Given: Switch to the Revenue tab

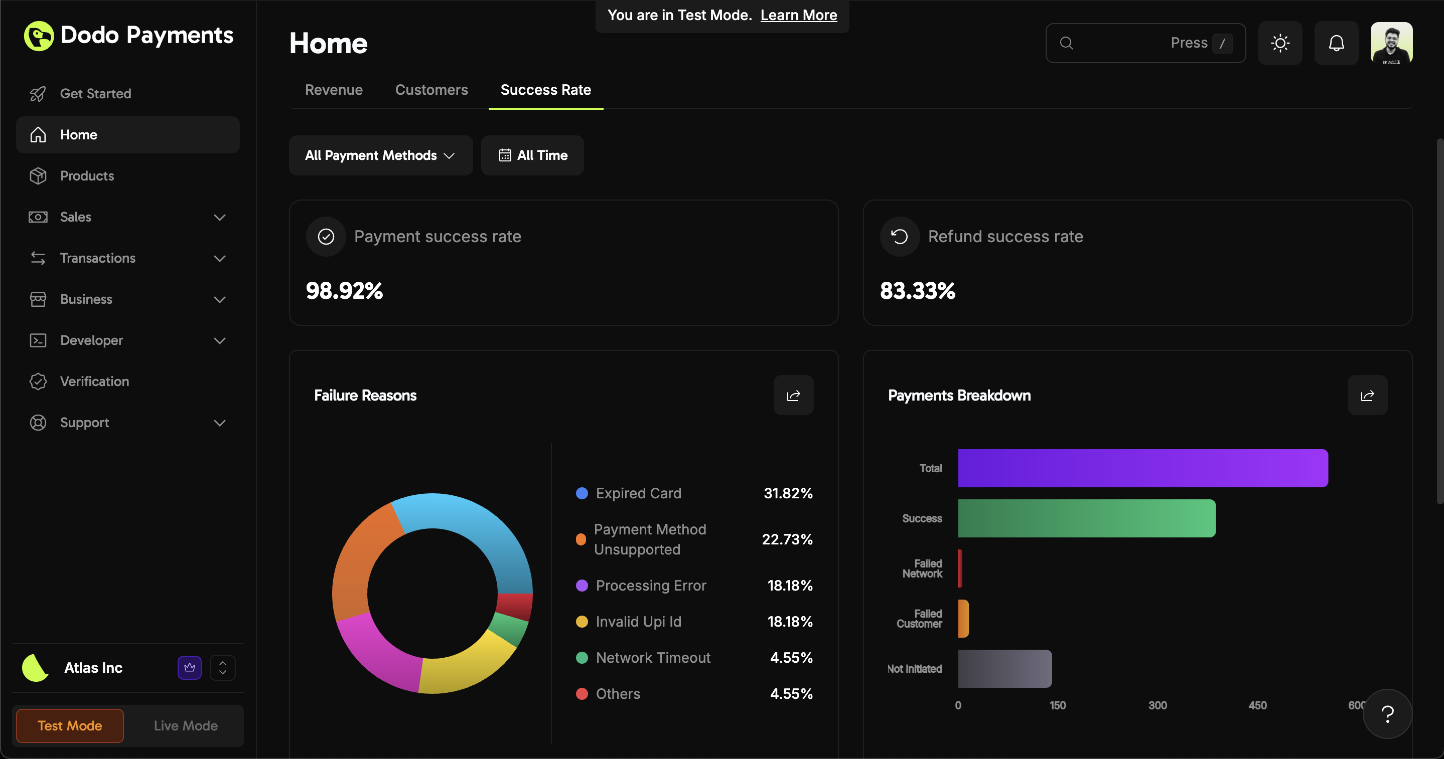Looking at the screenshot, I should tap(334, 90).
